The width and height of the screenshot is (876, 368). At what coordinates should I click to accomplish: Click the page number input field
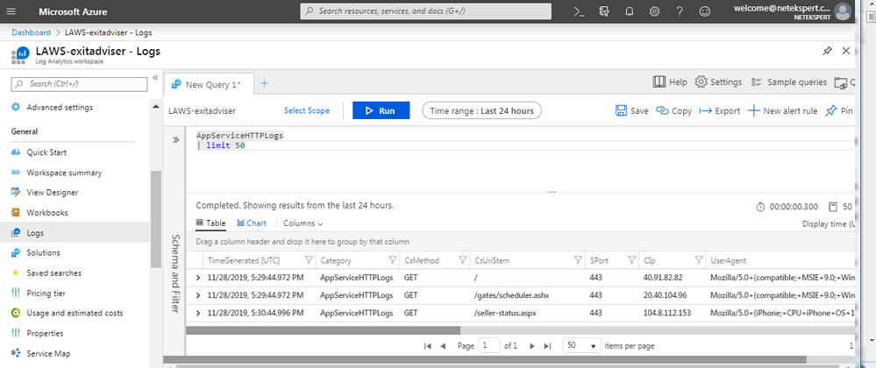[x=489, y=346]
